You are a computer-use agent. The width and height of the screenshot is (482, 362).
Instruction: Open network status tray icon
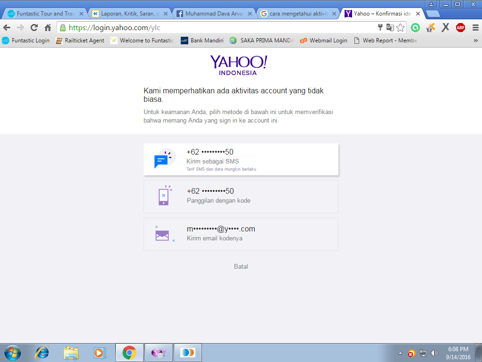pyautogui.click(x=423, y=354)
